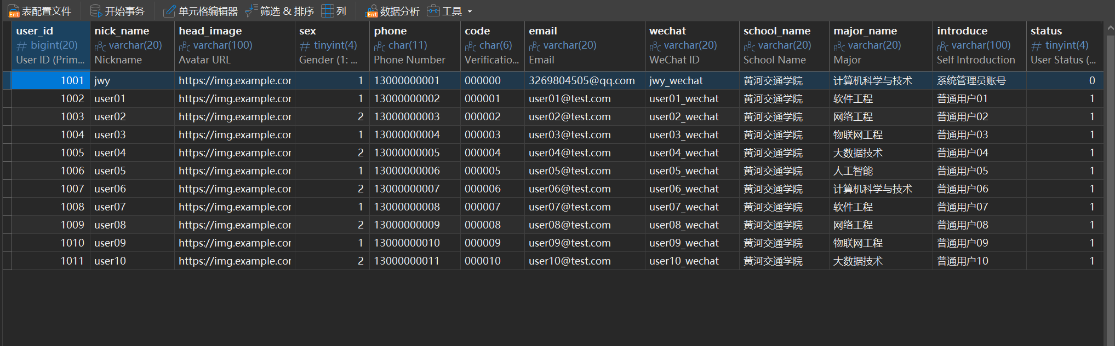
Task: Select the email column header
Action: coord(585,46)
